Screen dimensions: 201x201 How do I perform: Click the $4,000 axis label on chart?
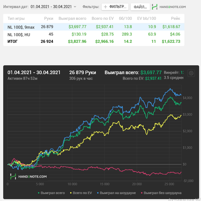pyautogui.click(x=188, y=98)
